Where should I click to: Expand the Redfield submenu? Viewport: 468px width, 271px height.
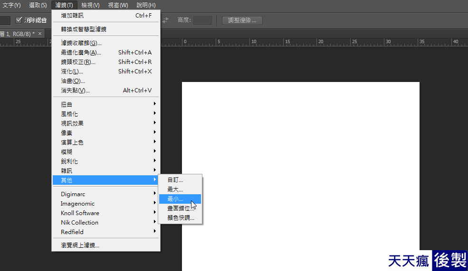[x=106, y=232]
